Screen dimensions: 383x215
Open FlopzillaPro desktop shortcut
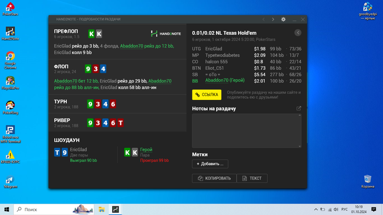[x=10, y=83]
